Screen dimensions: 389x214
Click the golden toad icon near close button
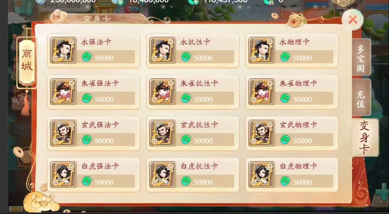(296, 20)
